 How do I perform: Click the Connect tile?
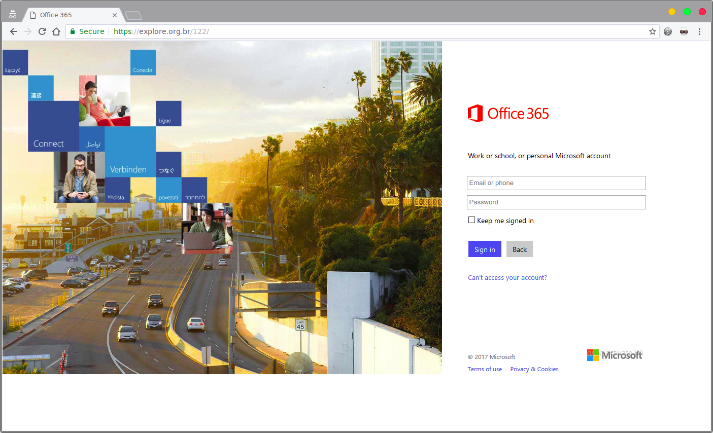53,126
